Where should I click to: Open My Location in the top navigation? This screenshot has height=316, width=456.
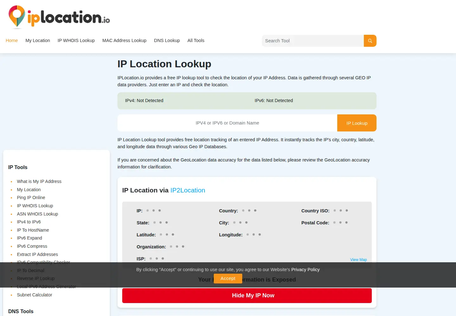(38, 40)
